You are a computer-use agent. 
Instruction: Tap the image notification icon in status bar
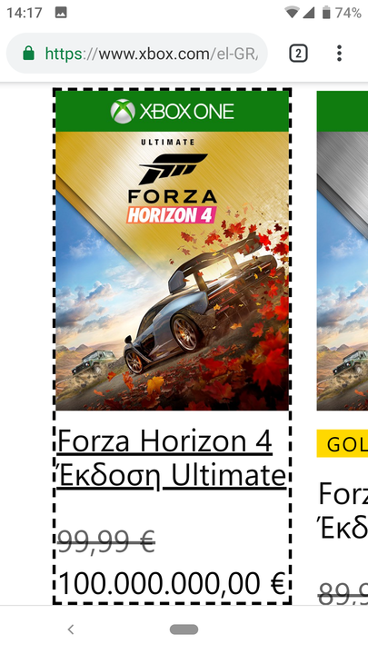tap(61, 13)
